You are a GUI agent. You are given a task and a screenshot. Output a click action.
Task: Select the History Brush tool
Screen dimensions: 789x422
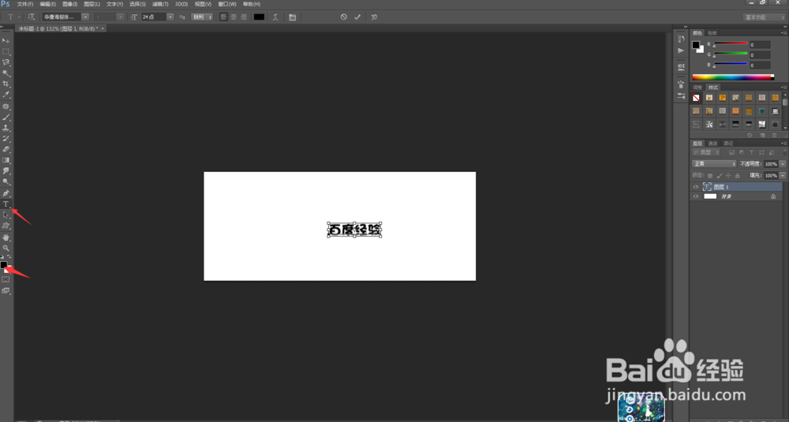6,138
